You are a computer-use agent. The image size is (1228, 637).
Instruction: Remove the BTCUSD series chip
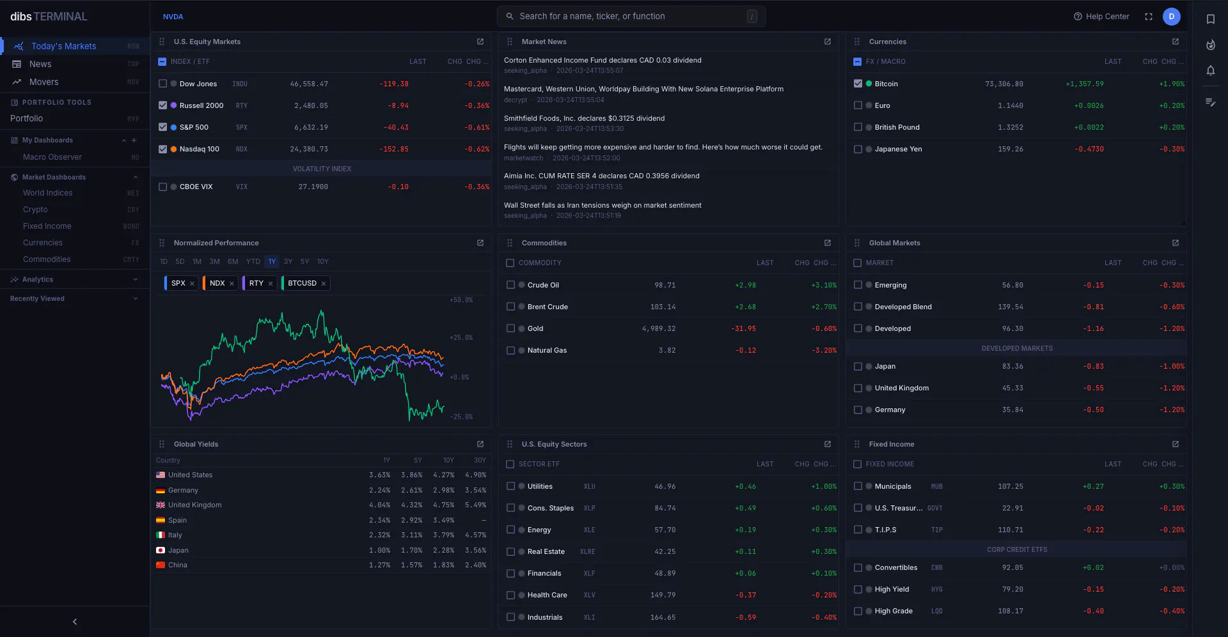(x=324, y=284)
